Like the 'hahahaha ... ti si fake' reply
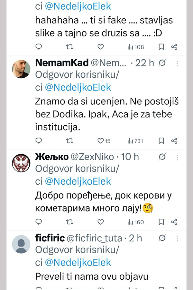This screenshot has height=290, width=193. [x=101, y=47]
